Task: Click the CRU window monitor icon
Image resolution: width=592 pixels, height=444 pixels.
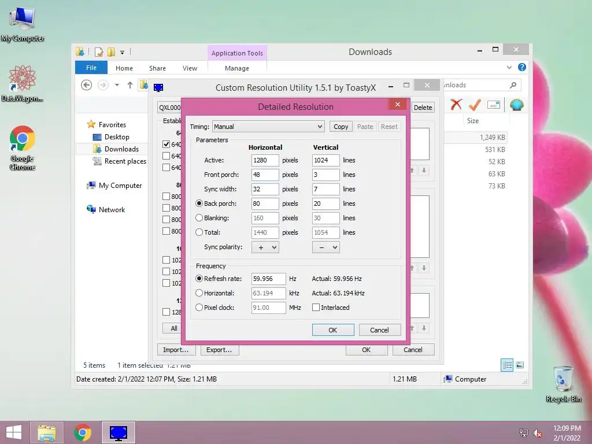Action: (158, 88)
